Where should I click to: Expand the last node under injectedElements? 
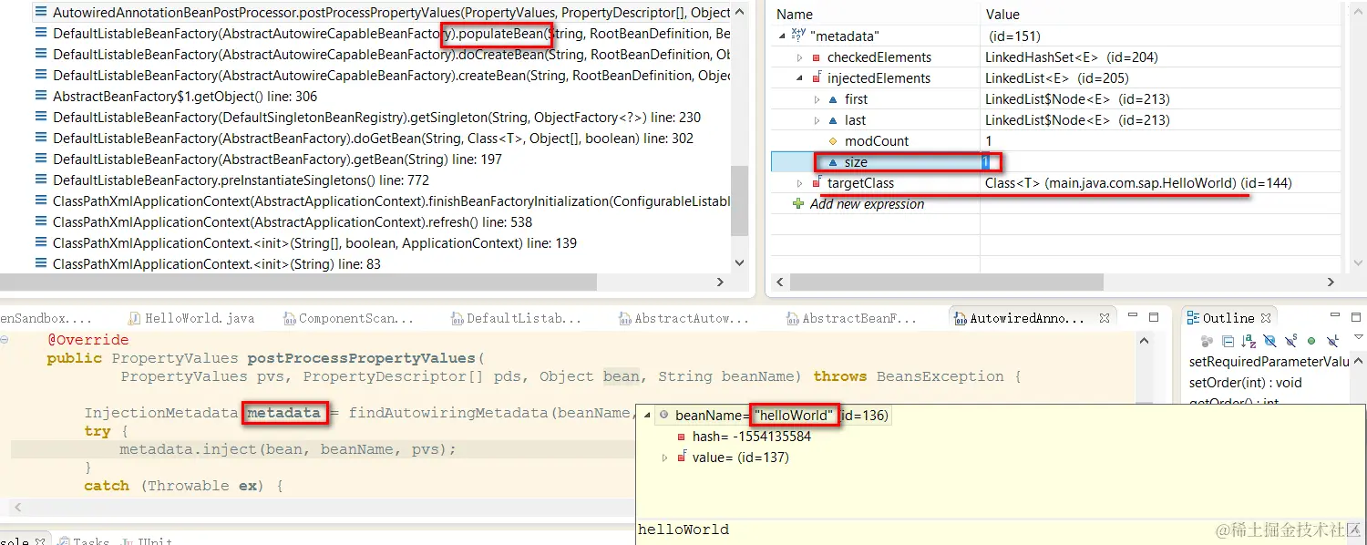pyautogui.click(x=817, y=119)
